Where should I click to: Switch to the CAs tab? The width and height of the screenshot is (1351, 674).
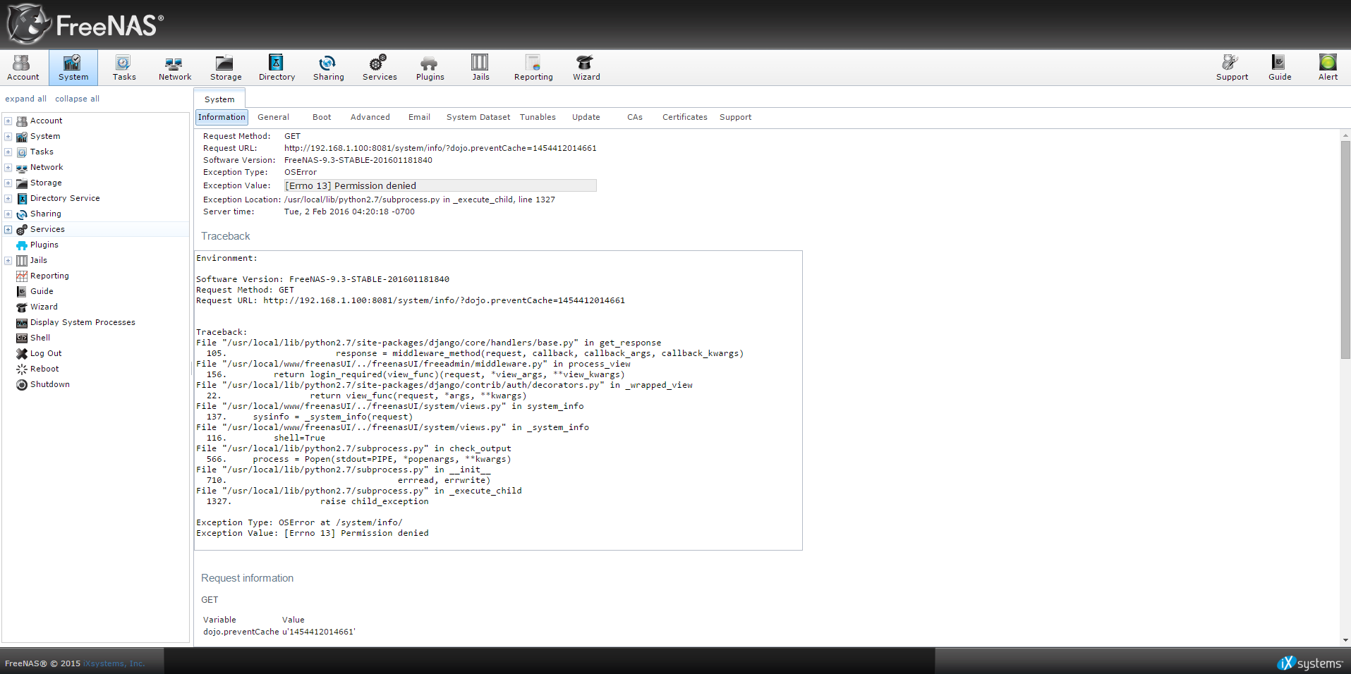634,117
